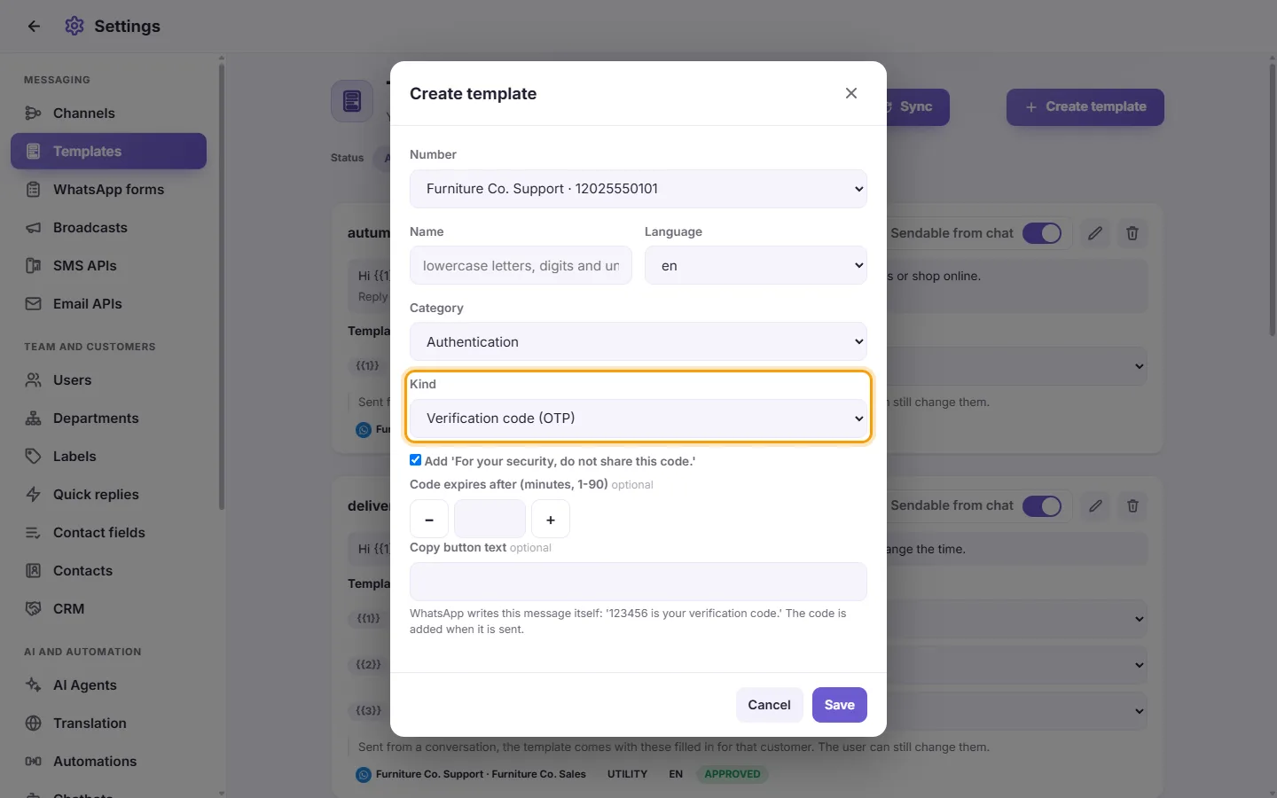Toggle Sendable from chat for the autumn template
This screenshot has width=1277, height=798.
(1042, 233)
